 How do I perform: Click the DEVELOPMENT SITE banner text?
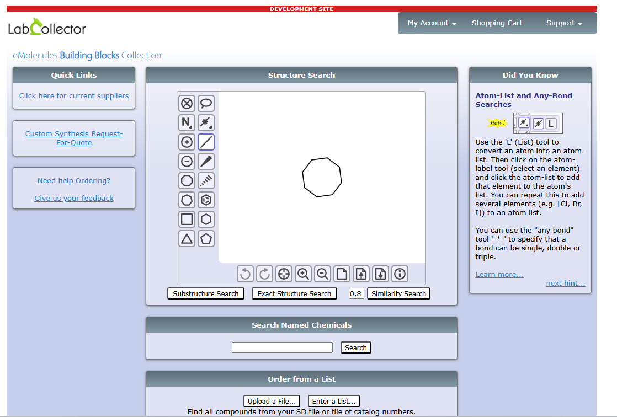click(x=301, y=9)
